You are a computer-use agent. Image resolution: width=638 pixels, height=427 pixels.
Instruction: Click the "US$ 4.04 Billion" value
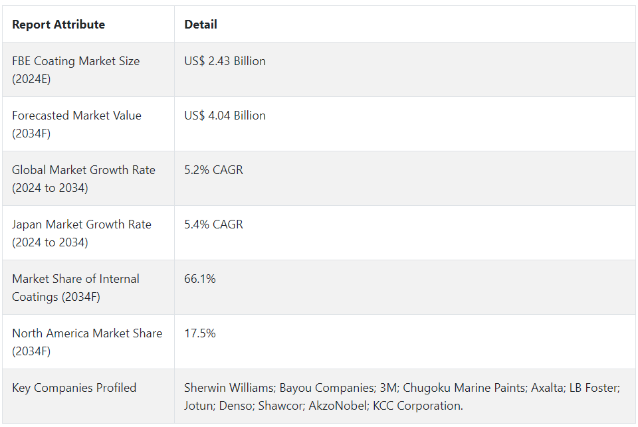(x=225, y=116)
